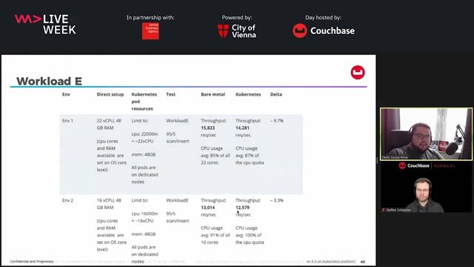
Task: Click '16 vCPU, 48 GB RAM' cell
Action: pos(109,204)
